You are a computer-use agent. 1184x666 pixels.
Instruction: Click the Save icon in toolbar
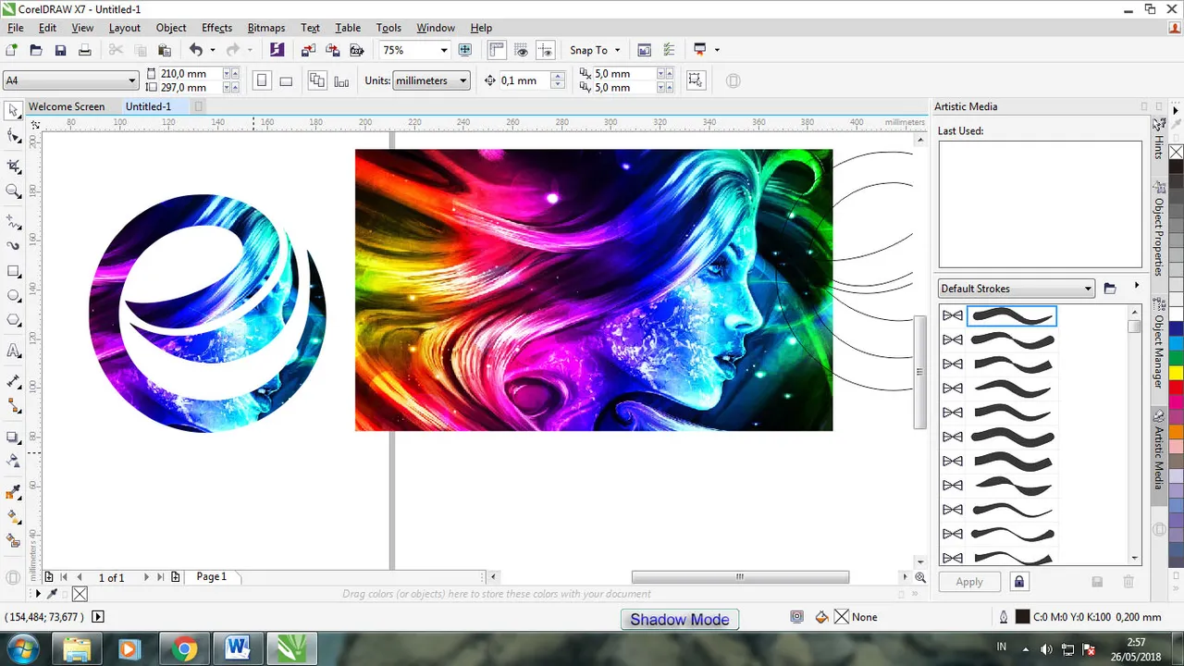pos(60,50)
